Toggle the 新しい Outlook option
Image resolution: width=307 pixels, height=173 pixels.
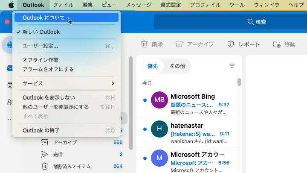click(67, 32)
